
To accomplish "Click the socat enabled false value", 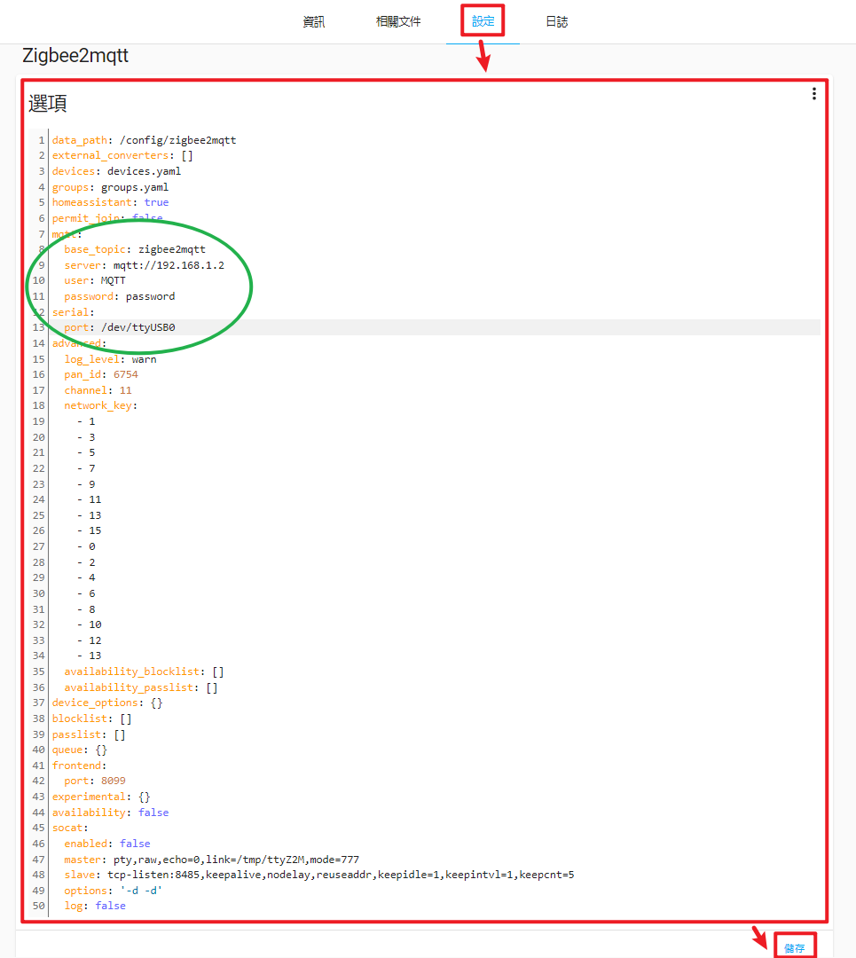I will pos(135,844).
